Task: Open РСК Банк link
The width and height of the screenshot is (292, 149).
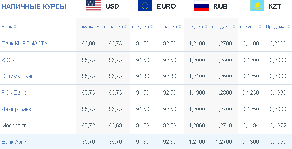Action: coord(13,92)
